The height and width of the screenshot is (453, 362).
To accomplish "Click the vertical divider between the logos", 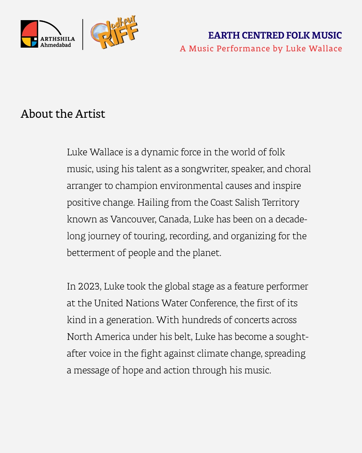I will click(x=83, y=35).
